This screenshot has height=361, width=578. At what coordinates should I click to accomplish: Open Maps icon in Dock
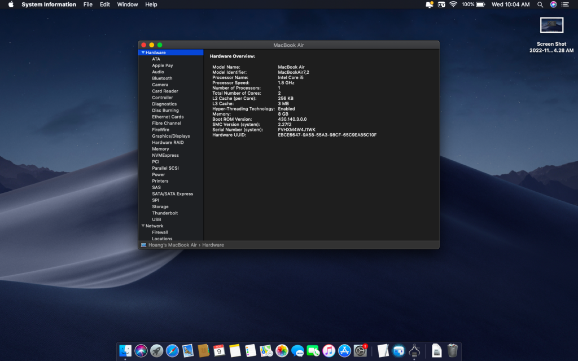tap(266, 350)
